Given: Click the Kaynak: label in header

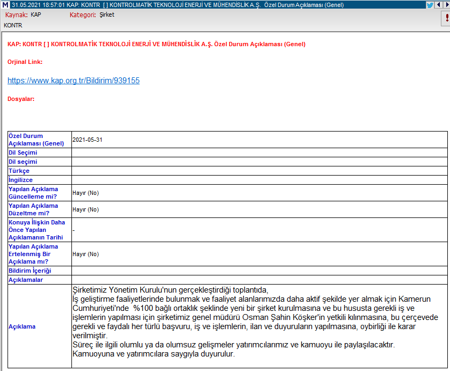Looking at the screenshot, I should (16, 14).
